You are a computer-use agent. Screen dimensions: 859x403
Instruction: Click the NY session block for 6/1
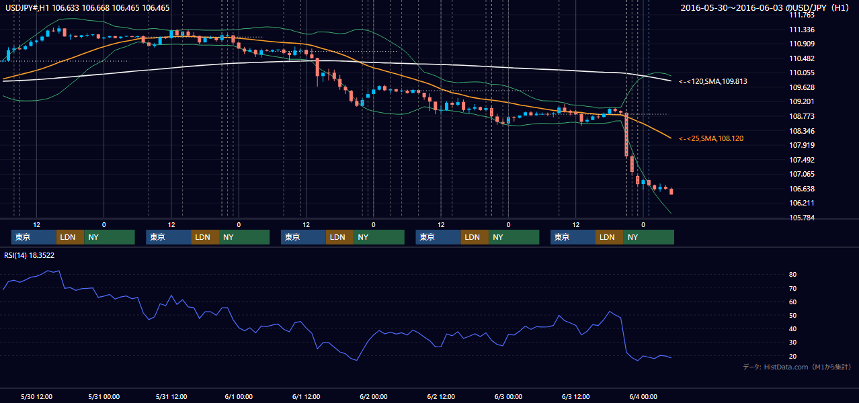click(379, 237)
